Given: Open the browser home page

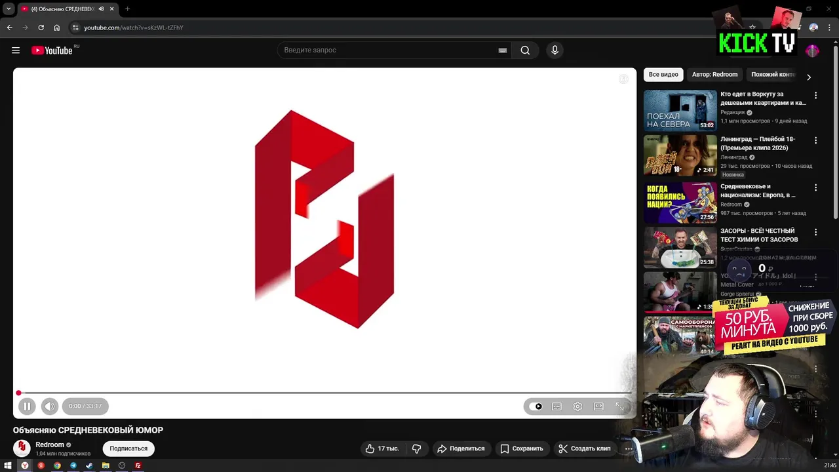Looking at the screenshot, I should pos(57,28).
